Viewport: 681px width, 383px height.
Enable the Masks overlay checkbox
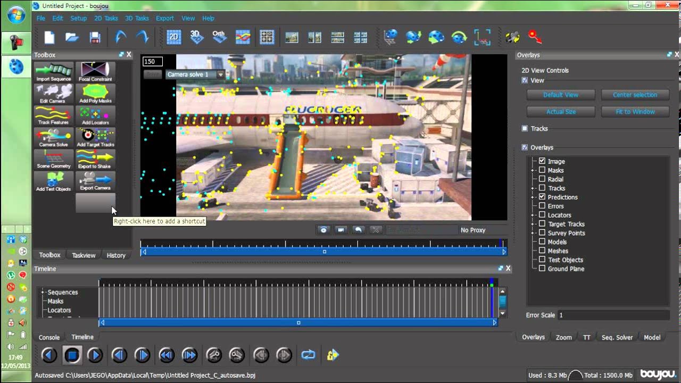542,170
